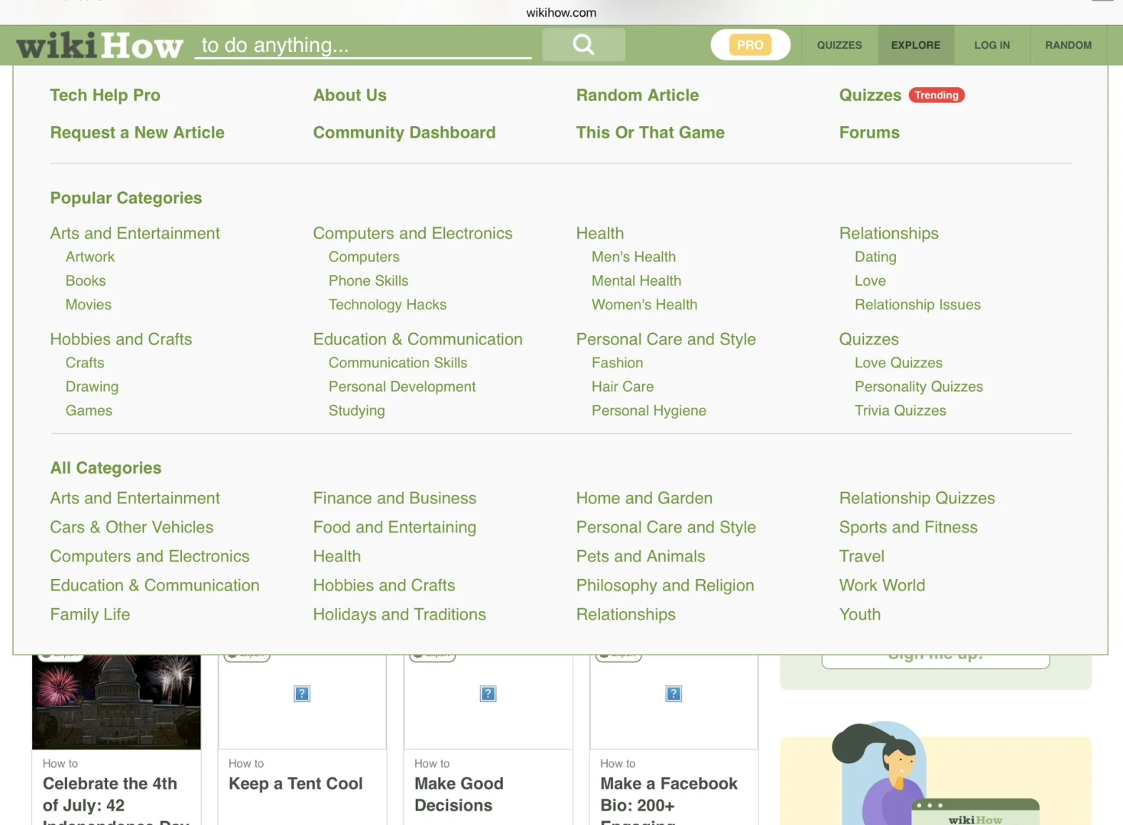
Task: Open the Fashion subcategory
Action: tap(618, 363)
